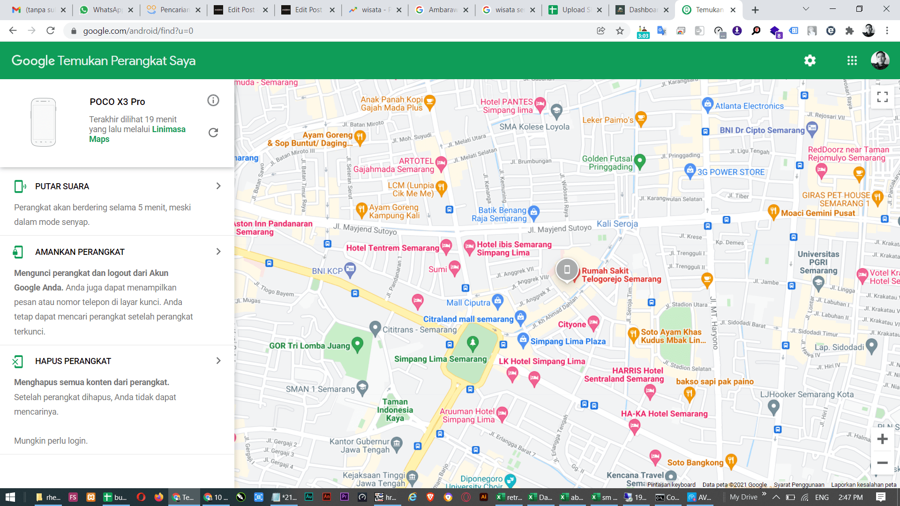The width and height of the screenshot is (900, 506).
Task: Click the Amankan Perangkat lock icon
Action: [18, 251]
